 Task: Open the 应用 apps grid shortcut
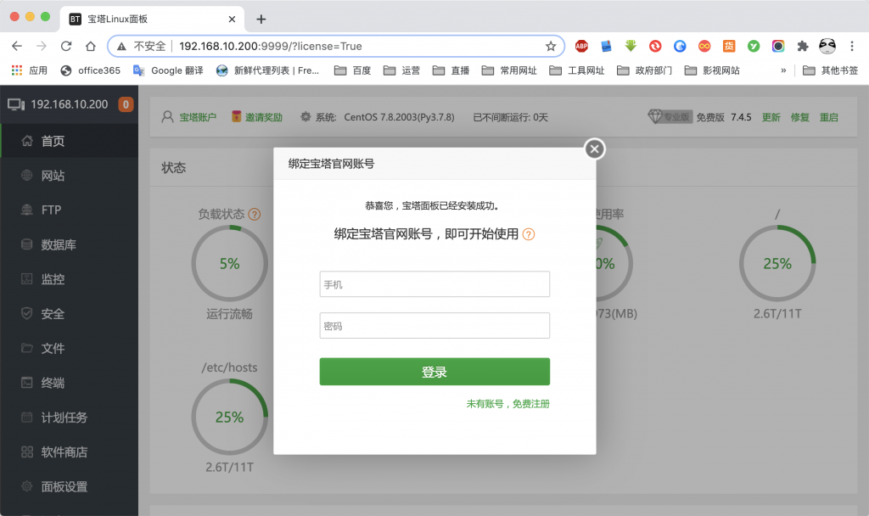(30, 70)
